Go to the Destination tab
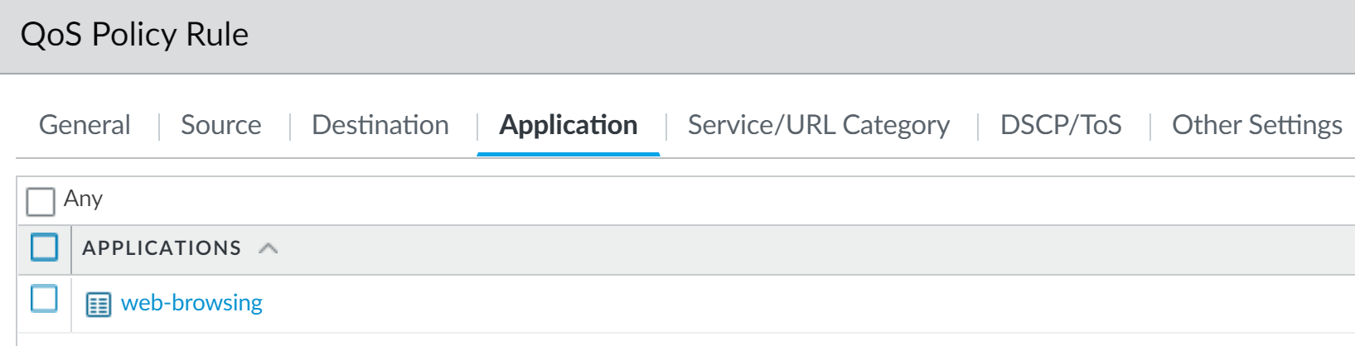Viewport: 1355px width, 346px height. point(380,125)
